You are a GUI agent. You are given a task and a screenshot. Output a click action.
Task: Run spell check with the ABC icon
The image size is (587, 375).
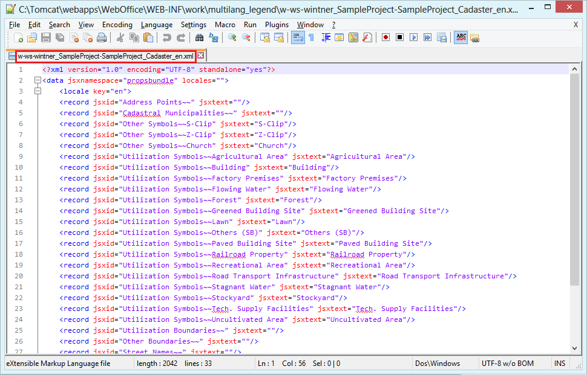(x=461, y=37)
